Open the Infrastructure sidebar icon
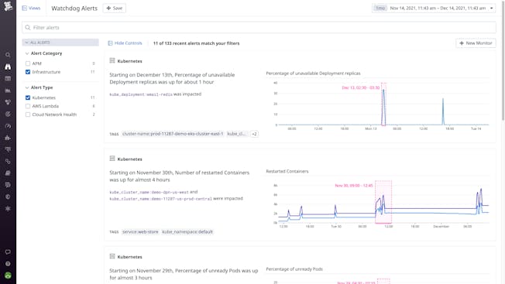505x284 pixels. point(8,102)
